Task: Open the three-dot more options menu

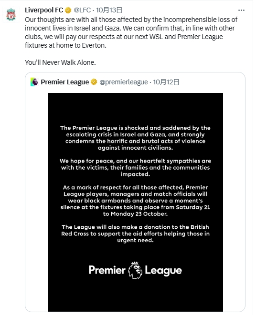Action: pyautogui.click(x=241, y=10)
